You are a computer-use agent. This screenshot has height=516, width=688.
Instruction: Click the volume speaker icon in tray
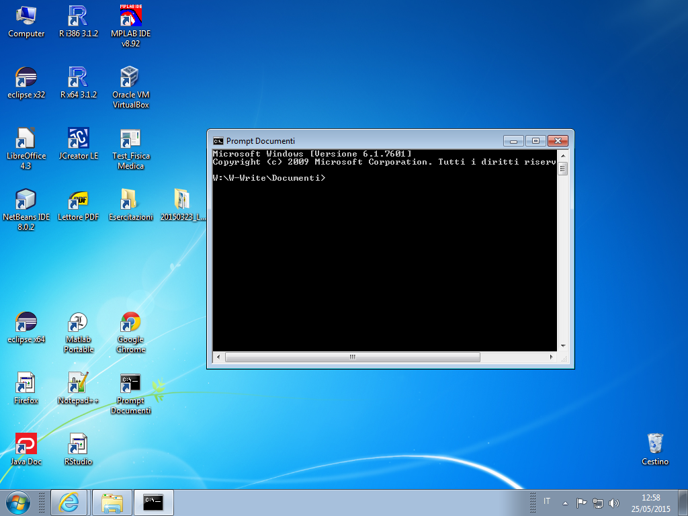click(x=613, y=503)
